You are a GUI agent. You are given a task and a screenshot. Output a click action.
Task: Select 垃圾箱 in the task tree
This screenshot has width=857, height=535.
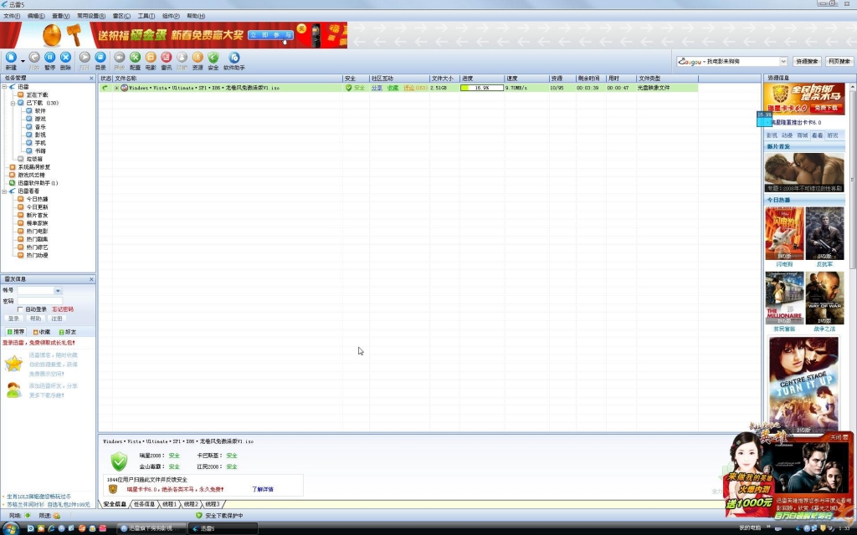(x=34, y=159)
